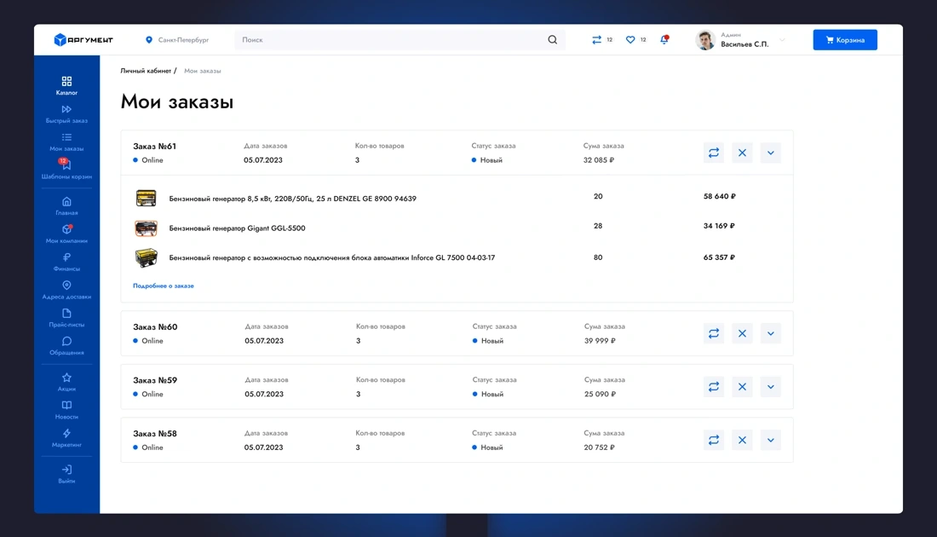
Task: Open the comparison arrows icon in header
Action: [596, 39]
